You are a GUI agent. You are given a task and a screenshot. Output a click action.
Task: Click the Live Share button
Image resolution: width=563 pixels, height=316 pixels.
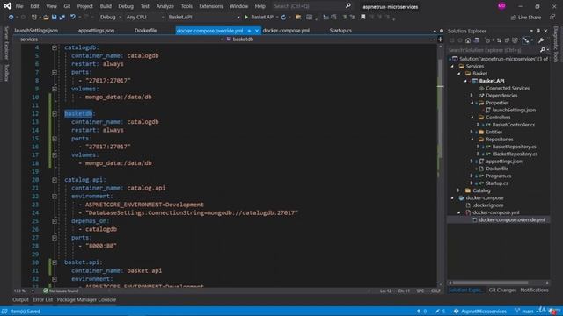(x=526, y=18)
